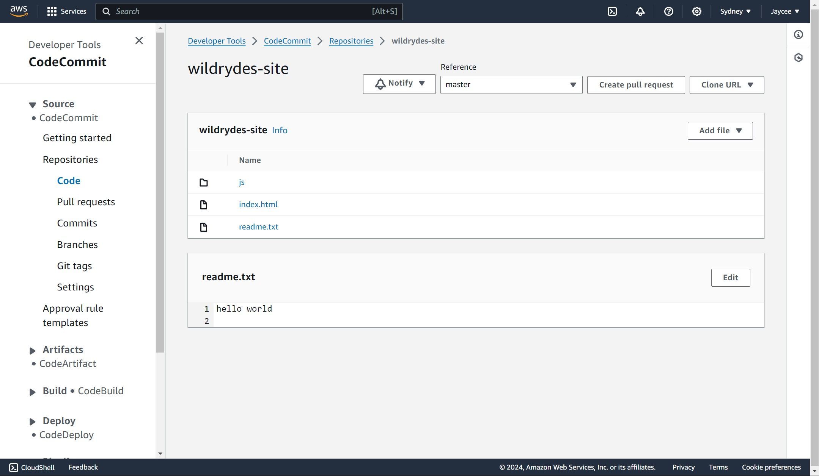
Task: Expand the Build section
Action: tap(33, 392)
